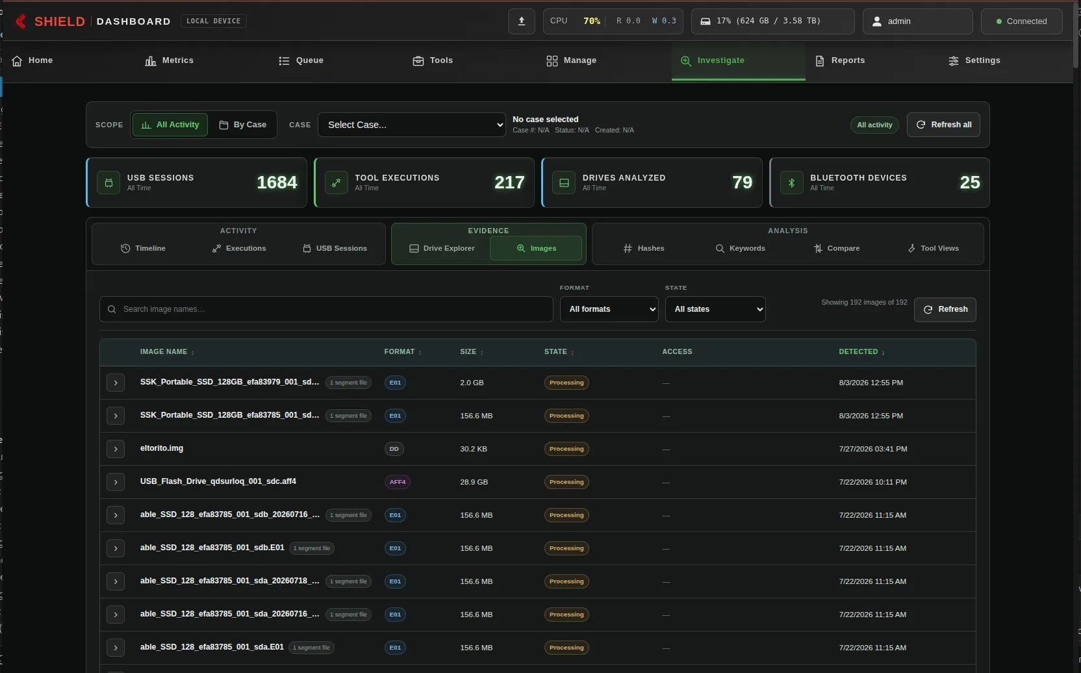Sort by Image Name column header
The image size is (1081, 673).
click(x=167, y=351)
